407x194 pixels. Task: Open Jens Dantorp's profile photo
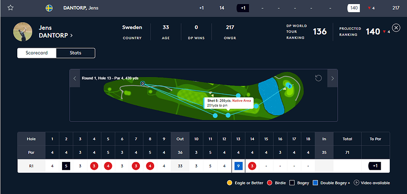point(22,31)
